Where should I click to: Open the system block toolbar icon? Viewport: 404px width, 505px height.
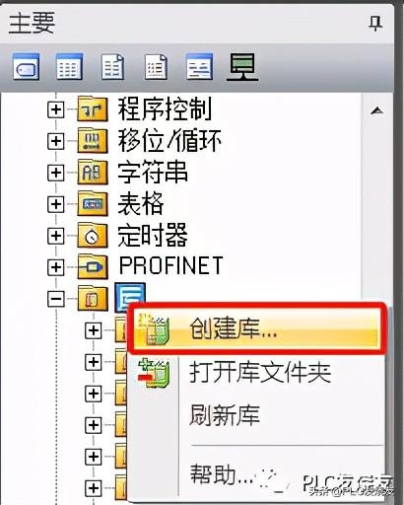(156, 67)
